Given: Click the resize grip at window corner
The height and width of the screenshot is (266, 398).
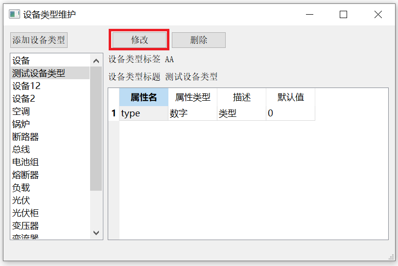Looking at the screenshot, I should click(391, 257).
